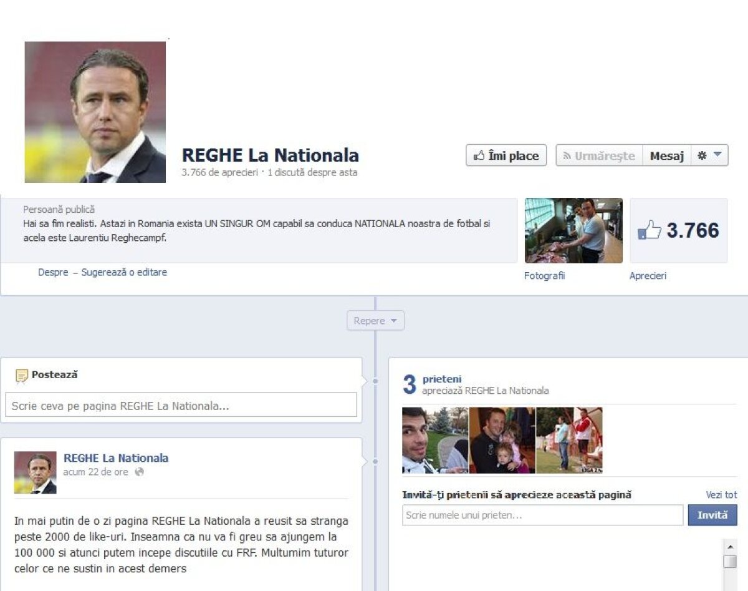
Task: Click the friend name invite input field
Action: (541, 515)
